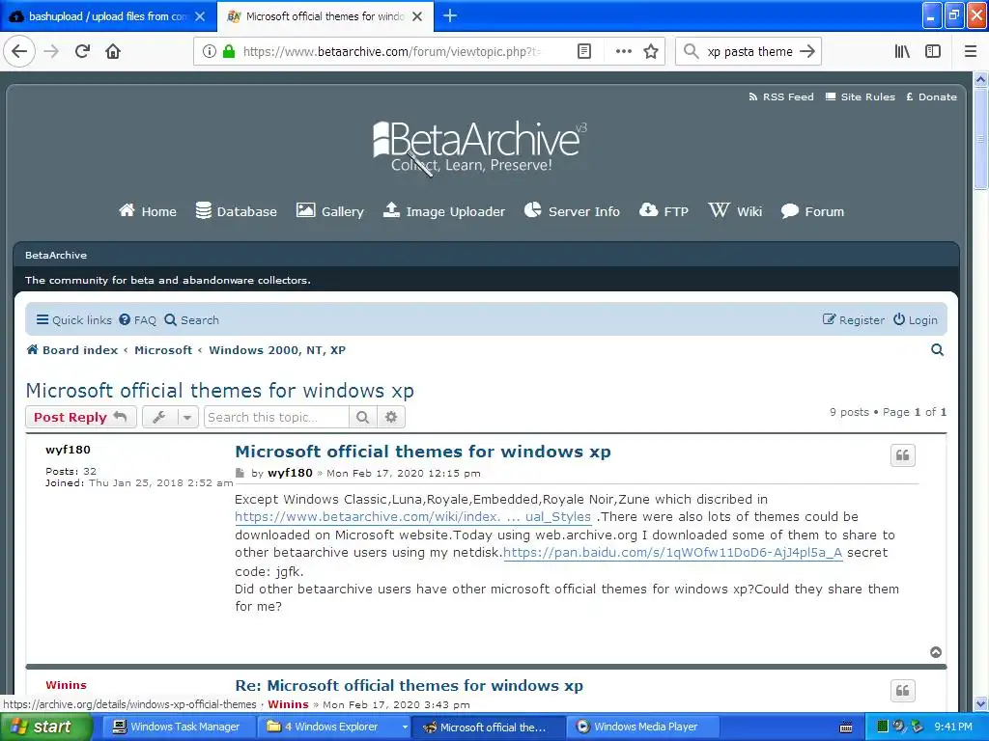Open the Site Rules link
Image resolution: width=989 pixels, height=741 pixels.
click(861, 96)
